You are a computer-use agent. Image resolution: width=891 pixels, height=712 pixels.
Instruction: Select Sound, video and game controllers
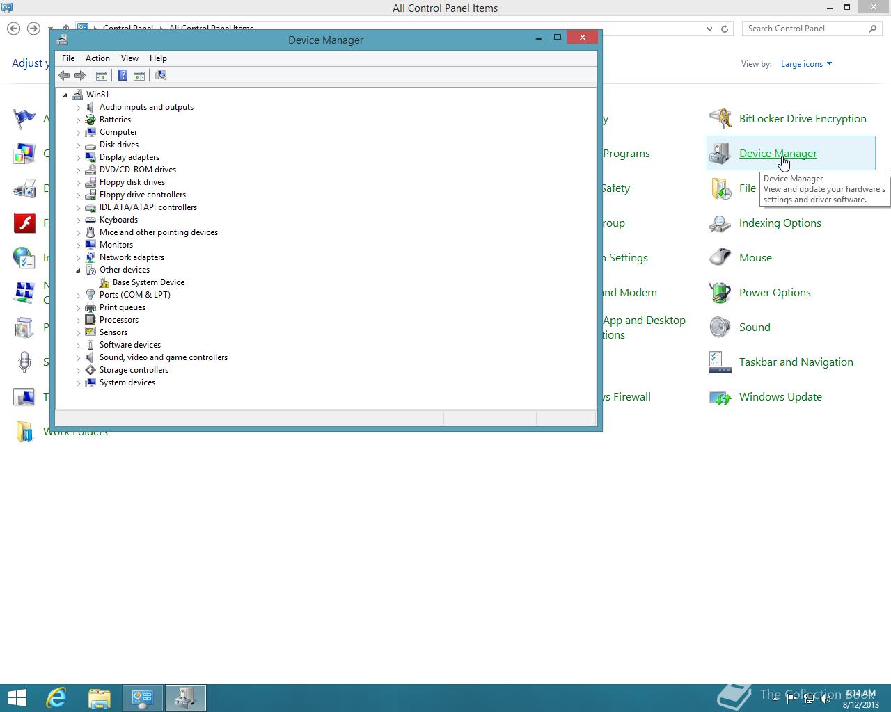coord(164,357)
